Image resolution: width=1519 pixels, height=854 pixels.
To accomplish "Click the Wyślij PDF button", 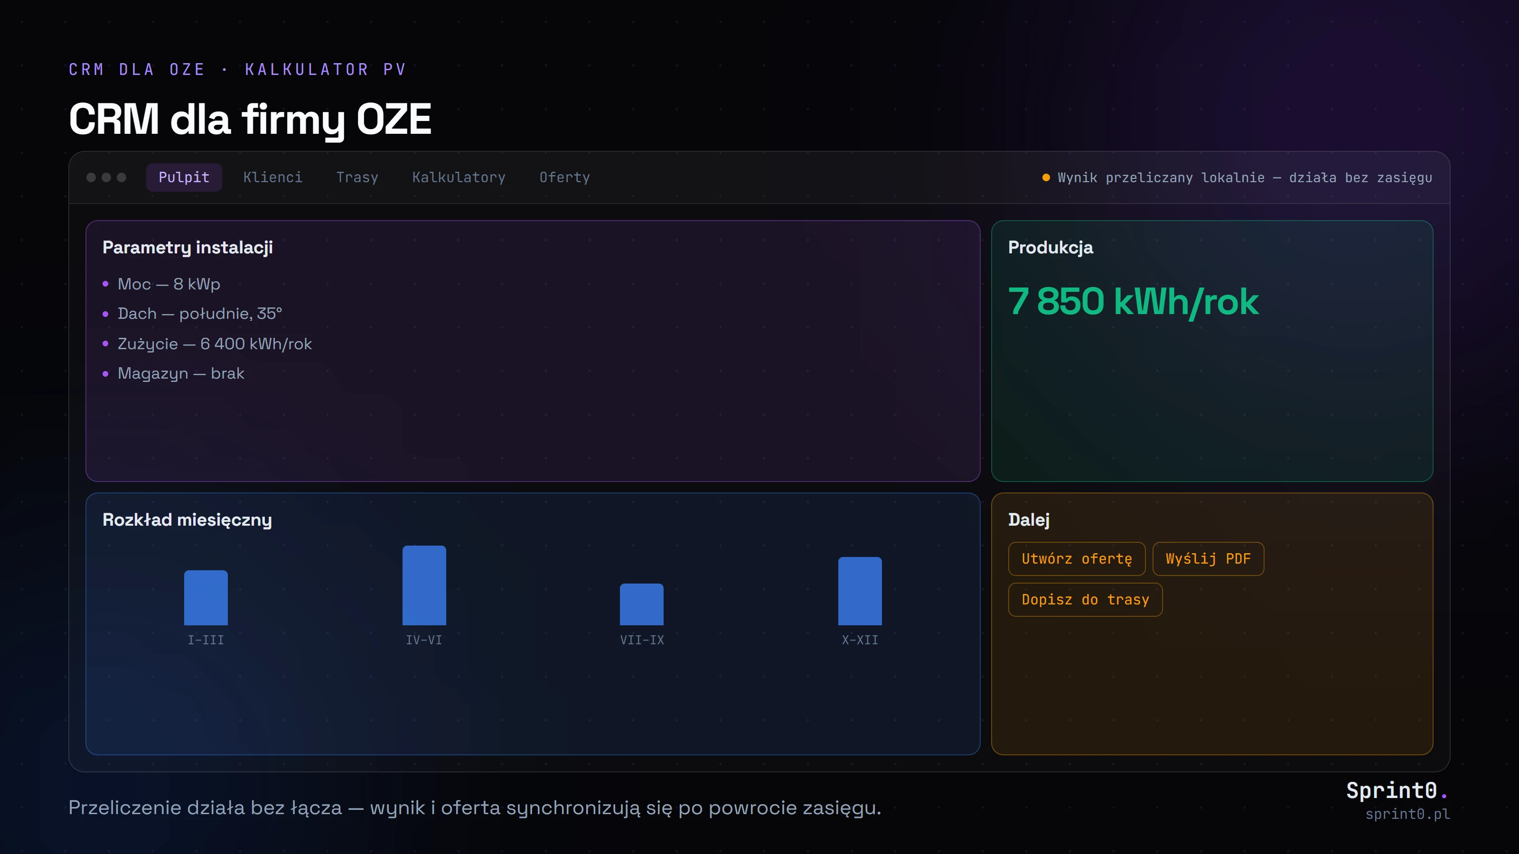I will [1208, 559].
